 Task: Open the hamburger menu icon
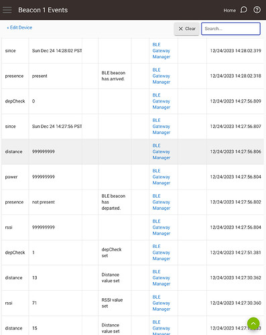tap(7, 10)
